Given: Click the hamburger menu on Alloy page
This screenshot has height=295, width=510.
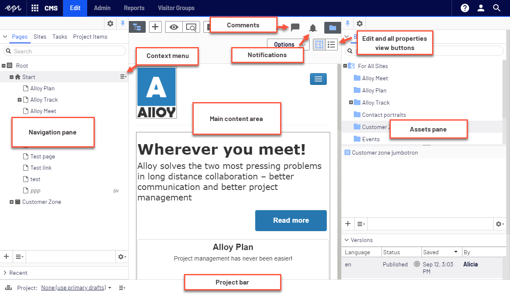Looking at the screenshot, I should (318, 79).
